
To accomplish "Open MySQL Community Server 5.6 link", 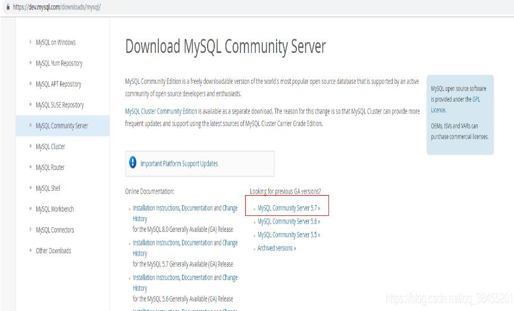I will (289, 222).
